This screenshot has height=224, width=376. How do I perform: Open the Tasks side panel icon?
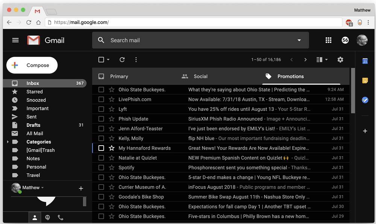pyautogui.click(x=365, y=100)
